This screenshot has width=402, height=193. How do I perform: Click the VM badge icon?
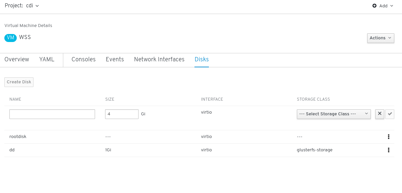[10, 38]
